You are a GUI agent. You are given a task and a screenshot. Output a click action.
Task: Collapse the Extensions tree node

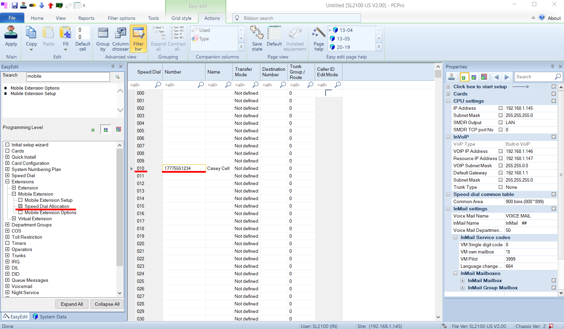tap(8, 182)
